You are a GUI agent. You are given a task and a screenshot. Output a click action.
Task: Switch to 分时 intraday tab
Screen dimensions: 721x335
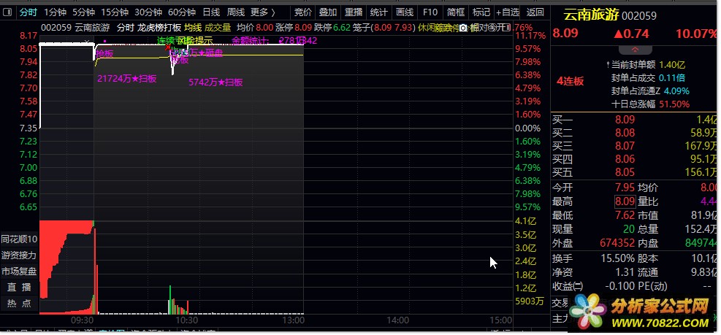coord(28,12)
